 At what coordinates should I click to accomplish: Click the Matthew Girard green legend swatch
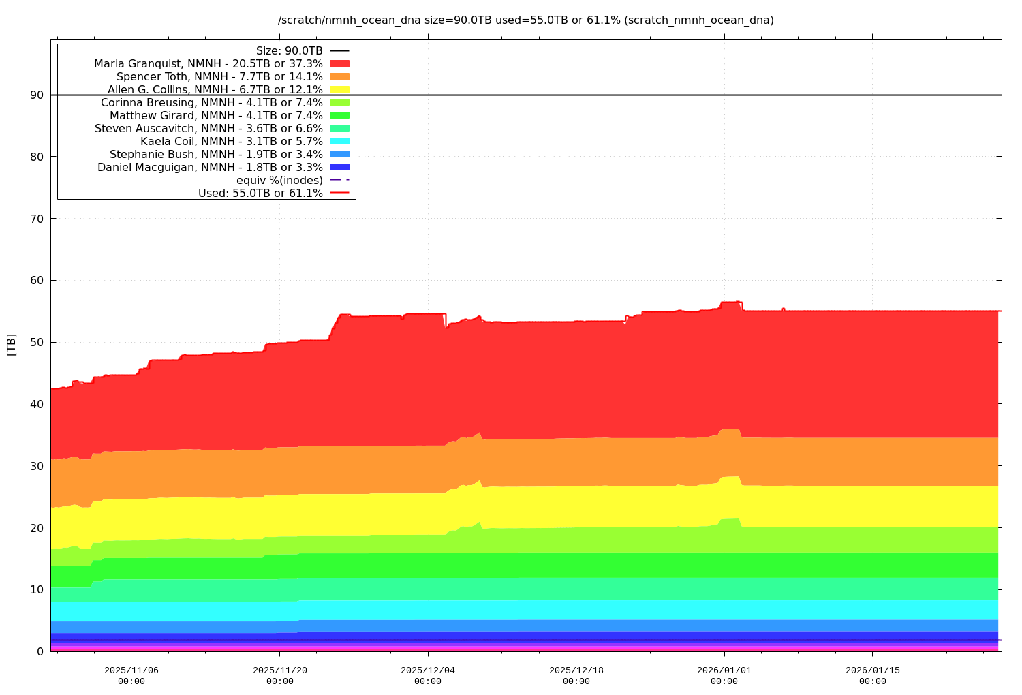(339, 115)
